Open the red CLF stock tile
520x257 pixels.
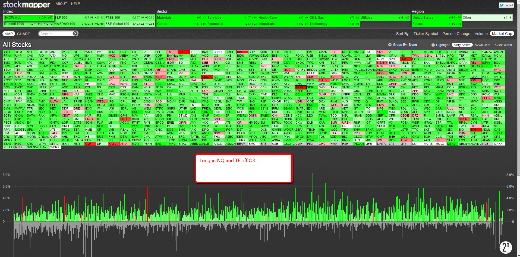[x=90, y=144]
